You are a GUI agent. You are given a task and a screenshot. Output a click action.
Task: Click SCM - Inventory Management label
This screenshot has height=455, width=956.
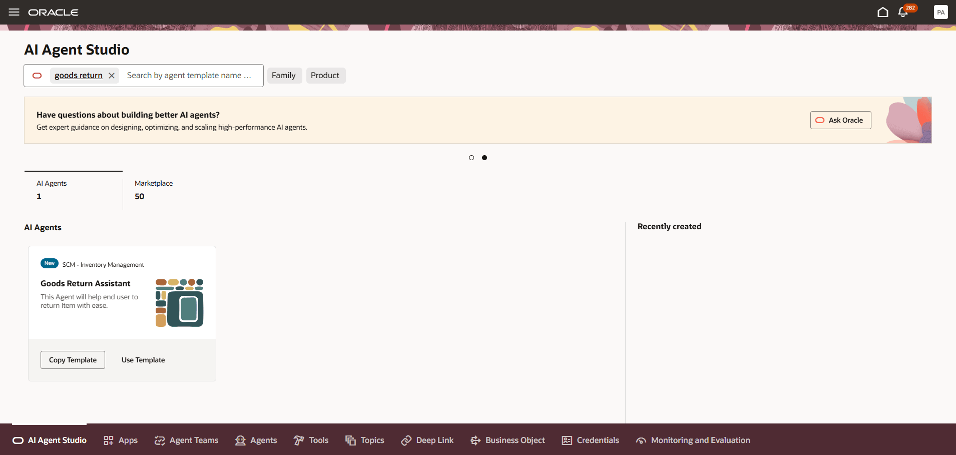[x=103, y=265]
